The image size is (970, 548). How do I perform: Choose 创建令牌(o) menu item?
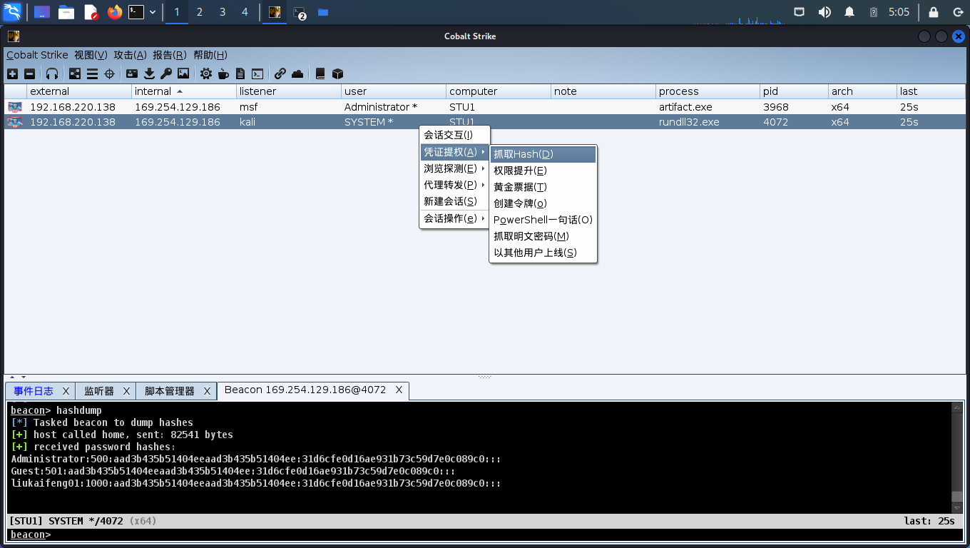(x=543, y=203)
